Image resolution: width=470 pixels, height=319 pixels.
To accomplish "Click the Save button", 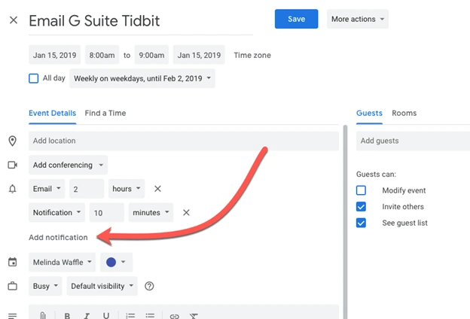I will [x=297, y=19].
